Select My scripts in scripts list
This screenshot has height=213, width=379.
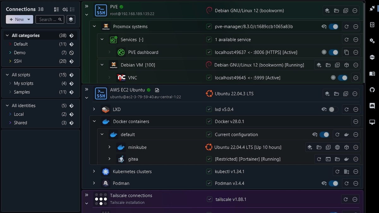[23, 83]
